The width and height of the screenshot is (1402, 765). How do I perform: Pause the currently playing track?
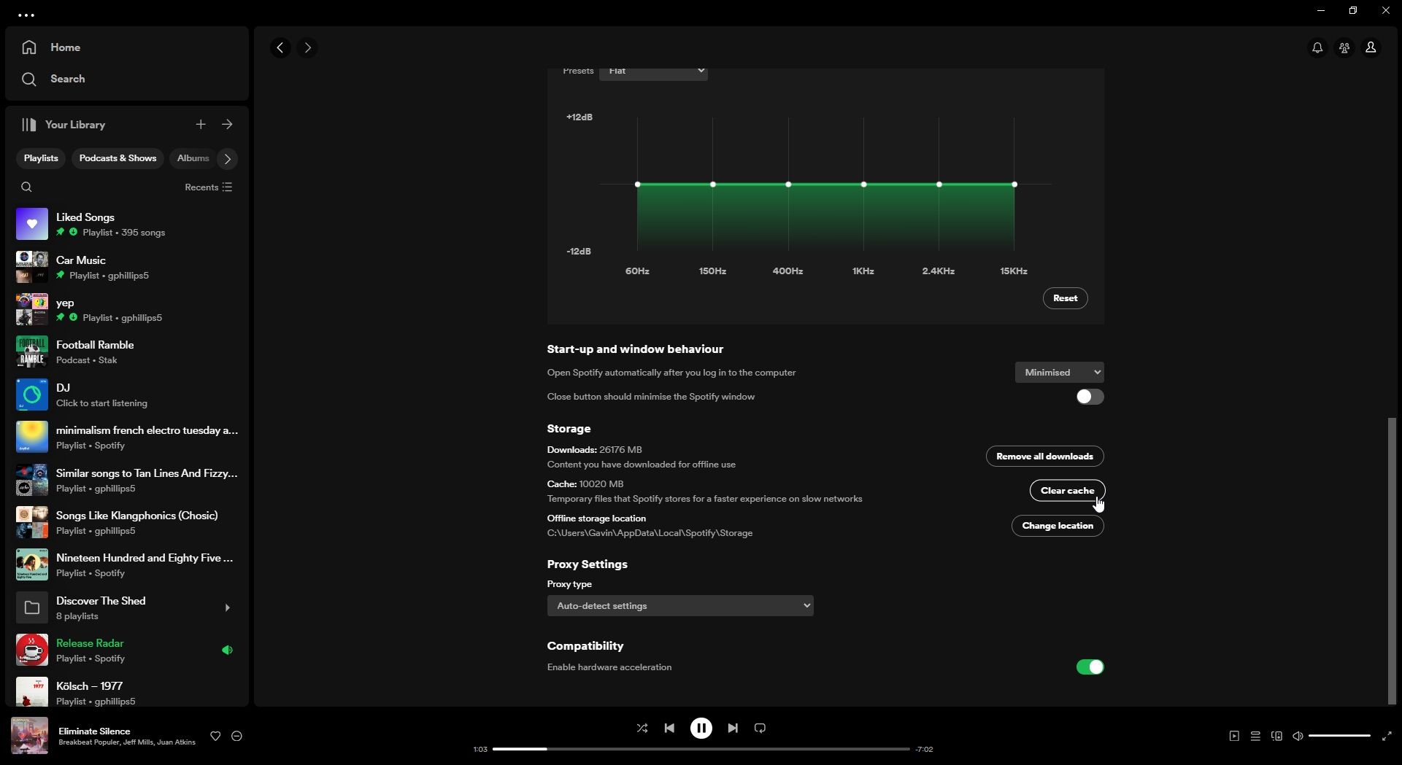701,728
